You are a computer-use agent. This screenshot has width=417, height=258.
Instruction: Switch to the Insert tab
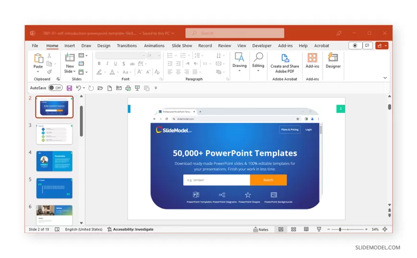point(69,45)
